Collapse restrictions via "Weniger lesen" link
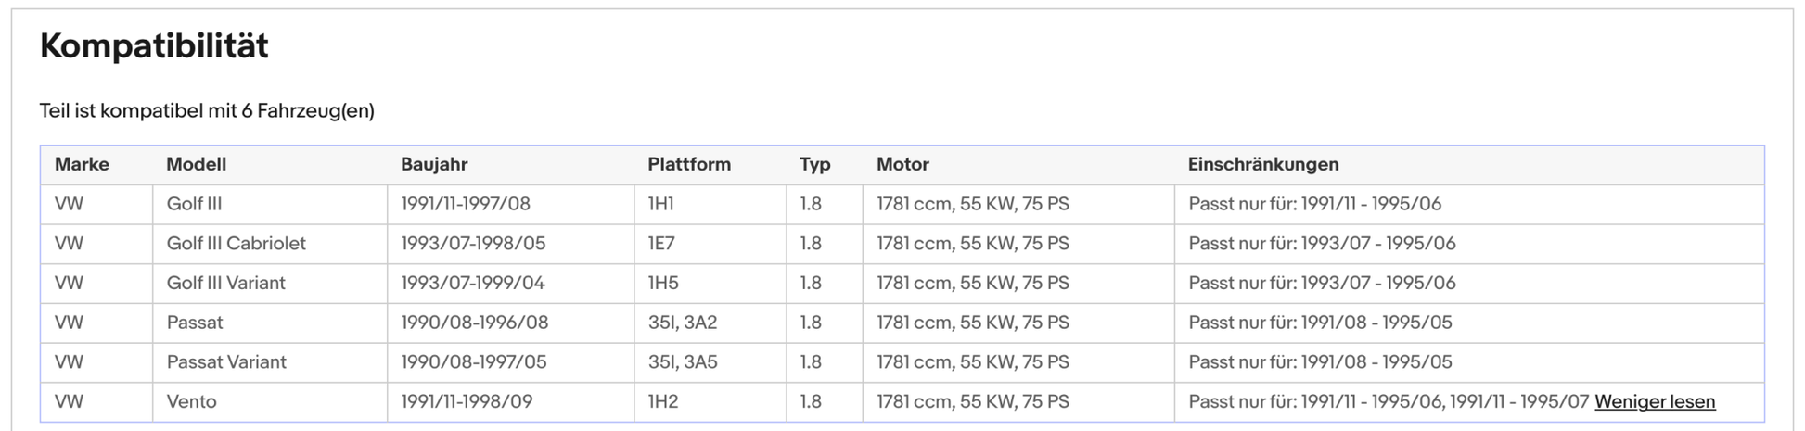 click(x=1654, y=401)
